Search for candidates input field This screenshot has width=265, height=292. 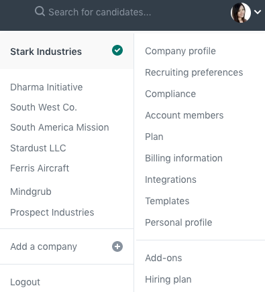(100, 12)
